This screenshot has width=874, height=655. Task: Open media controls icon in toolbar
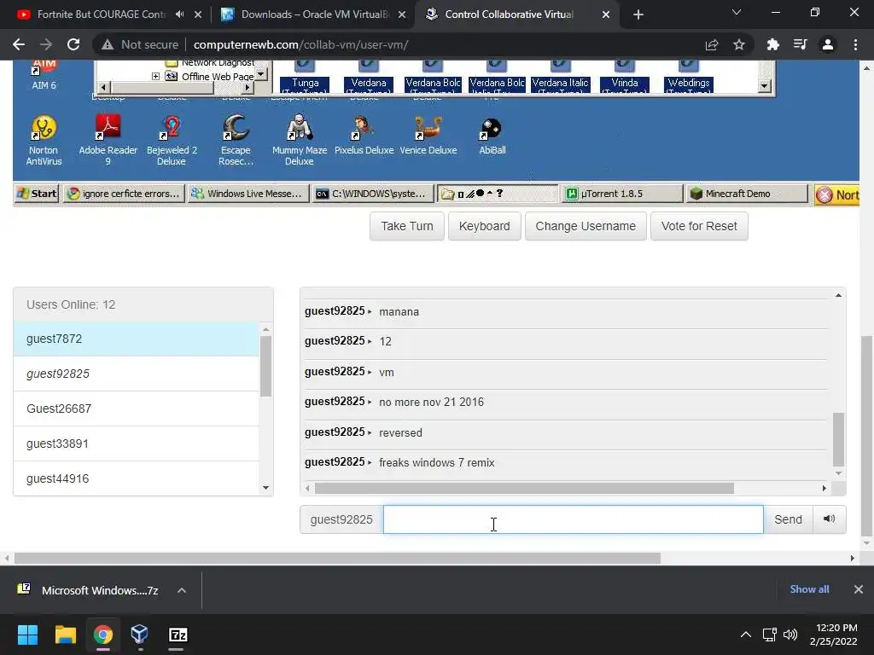[x=801, y=44]
